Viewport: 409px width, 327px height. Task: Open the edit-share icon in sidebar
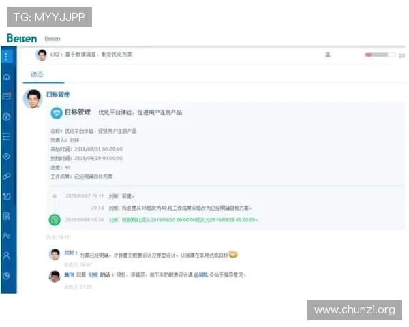(x=7, y=196)
